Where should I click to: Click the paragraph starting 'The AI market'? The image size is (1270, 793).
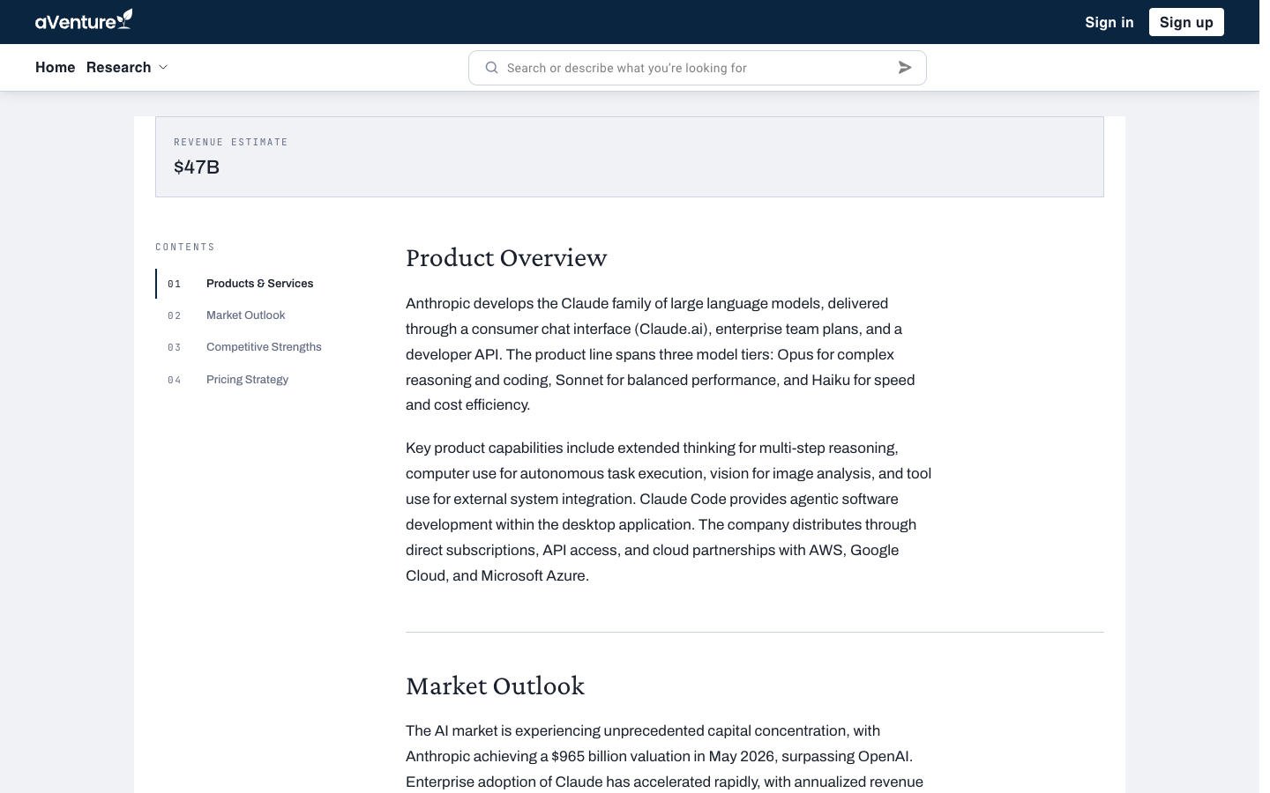(x=664, y=756)
